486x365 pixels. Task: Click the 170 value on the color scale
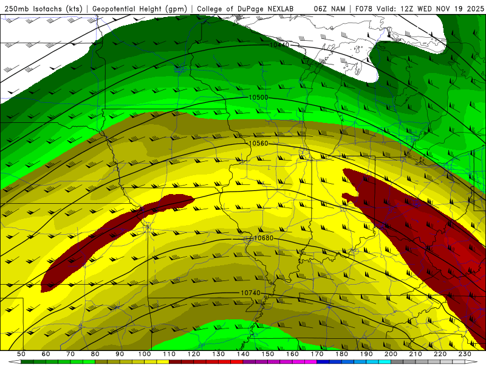(317, 354)
